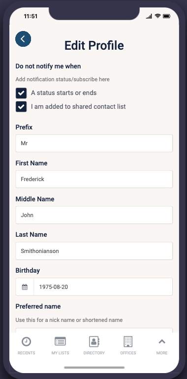
Task: Tap the battery status icon
Action: [167, 16]
